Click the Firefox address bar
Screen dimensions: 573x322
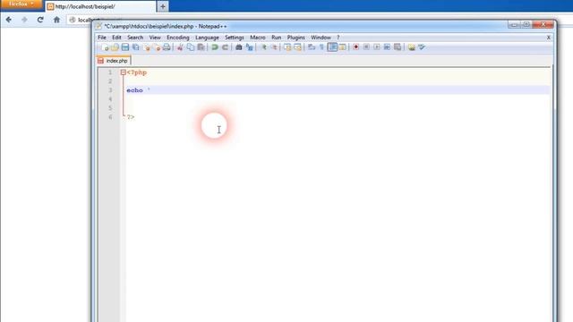tap(81, 20)
